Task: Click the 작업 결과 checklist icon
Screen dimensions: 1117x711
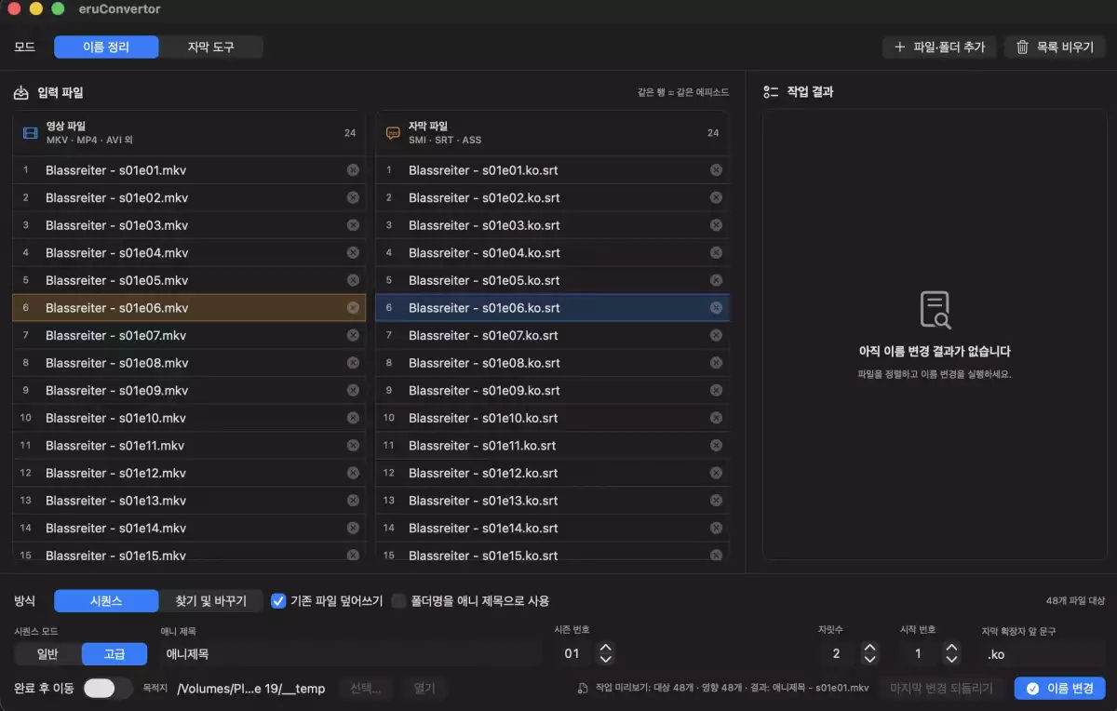Action: [x=771, y=92]
